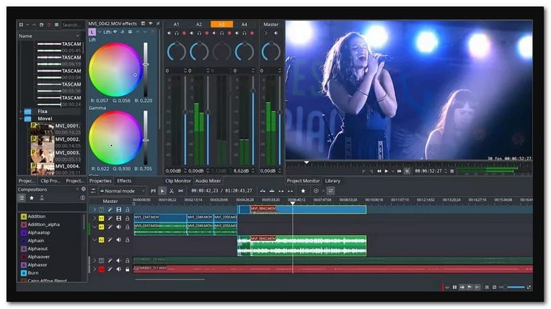Select the razor (scissors) tool in timeline toolbar
Screen dimensions: 551x309
coord(172,191)
